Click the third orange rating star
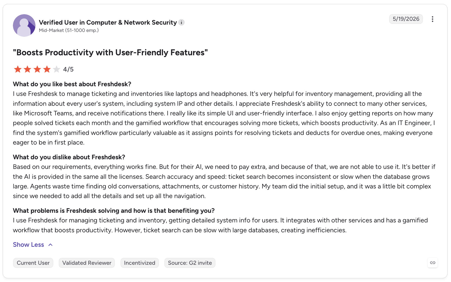451x282 pixels. (37, 69)
